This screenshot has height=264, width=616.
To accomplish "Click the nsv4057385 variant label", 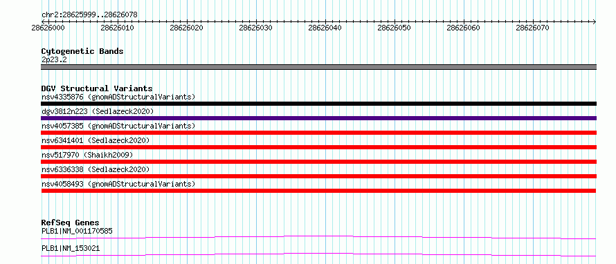I will point(118,126).
